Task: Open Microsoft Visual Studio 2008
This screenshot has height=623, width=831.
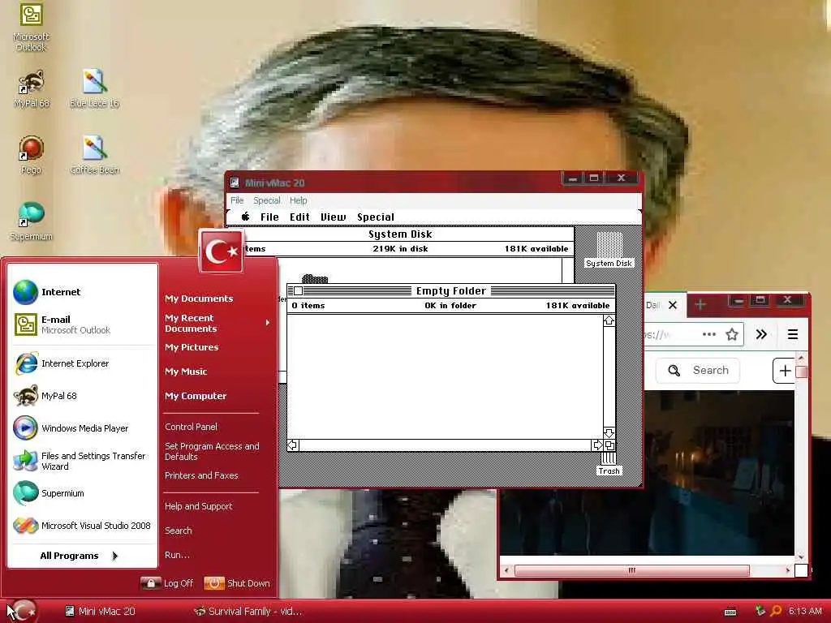Action: (x=84, y=526)
